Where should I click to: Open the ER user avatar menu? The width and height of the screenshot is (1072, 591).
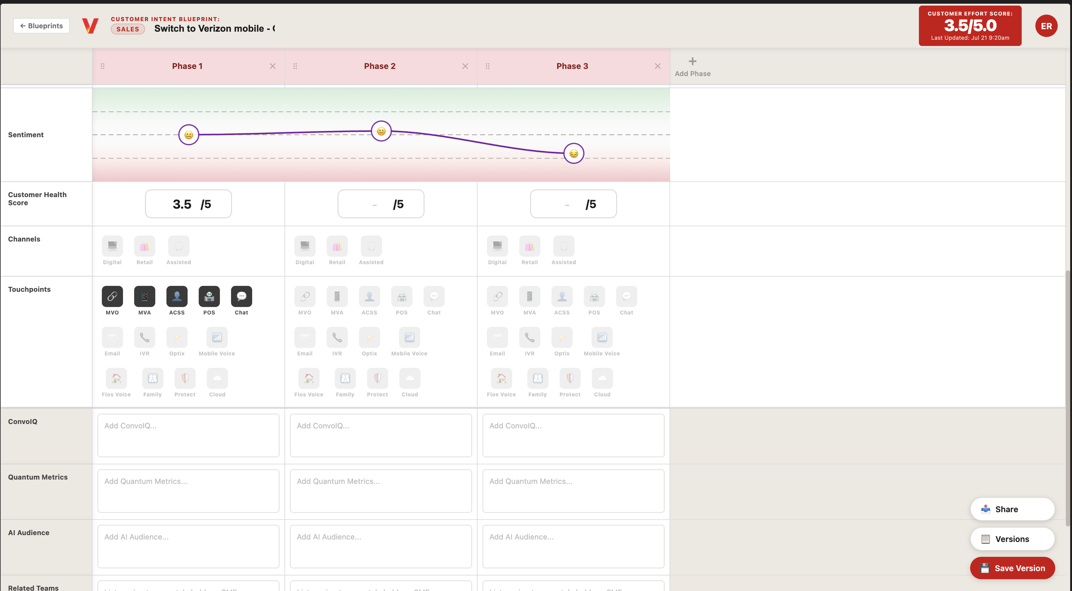click(1046, 26)
